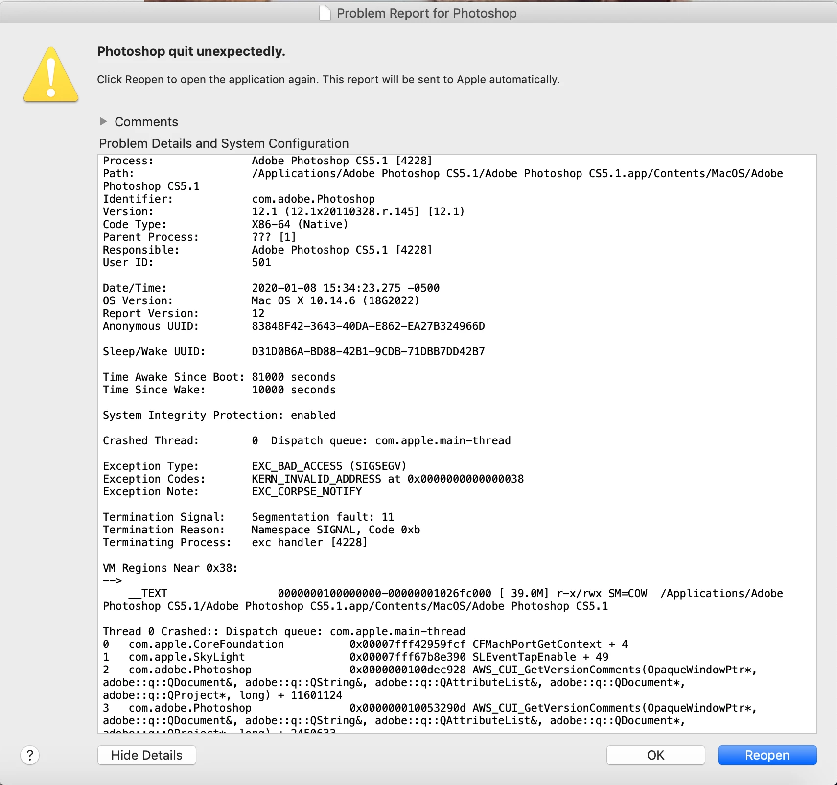Click 'Time Awake Since Boot: 81000 seconds'
837x785 pixels.
(x=219, y=377)
